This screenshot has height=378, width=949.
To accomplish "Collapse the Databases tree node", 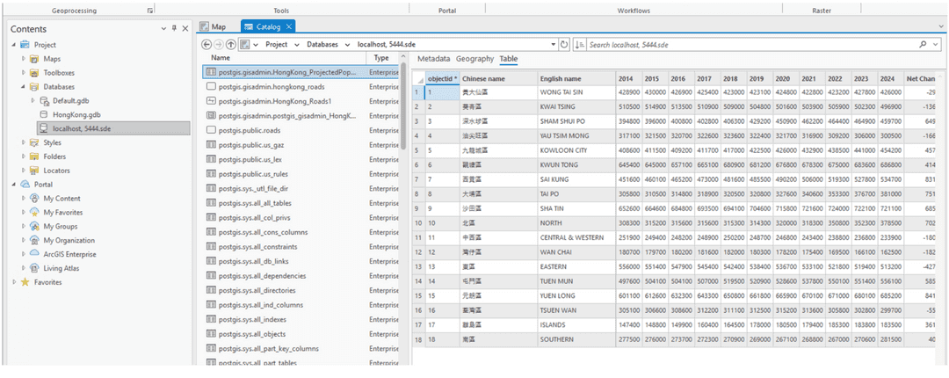I will (x=24, y=87).
